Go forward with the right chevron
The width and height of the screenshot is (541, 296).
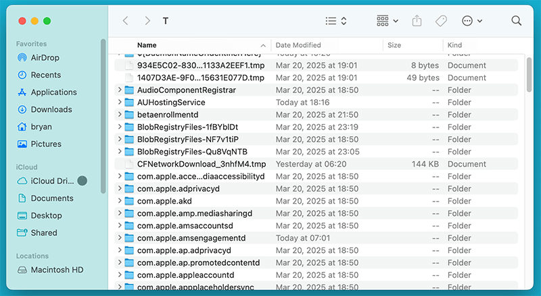click(147, 21)
